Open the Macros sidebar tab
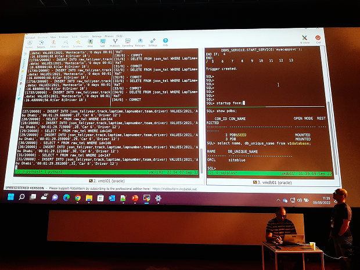 pos(20,93)
